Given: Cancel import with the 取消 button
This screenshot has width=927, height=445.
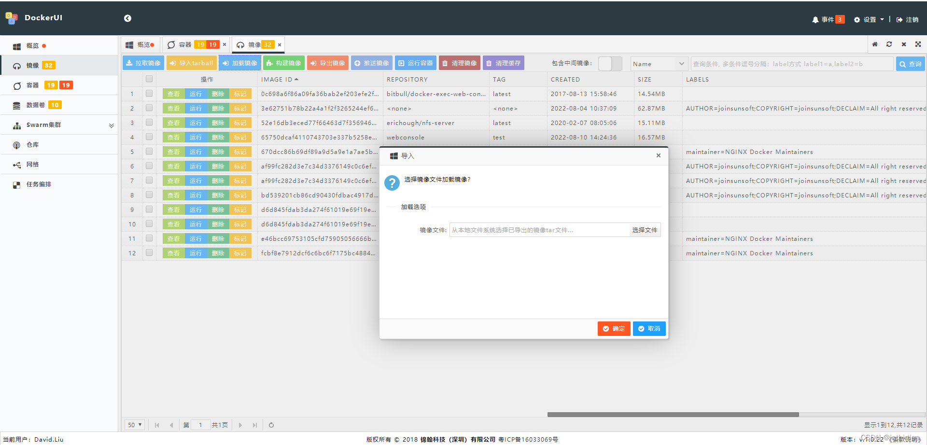Looking at the screenshot, I should (649, 329).
